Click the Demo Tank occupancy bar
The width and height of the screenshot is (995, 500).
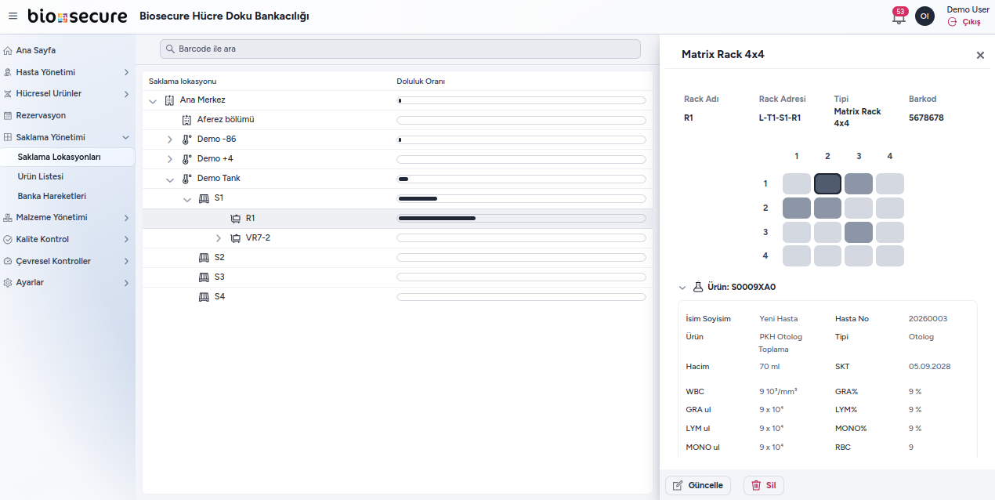[522, 179]
